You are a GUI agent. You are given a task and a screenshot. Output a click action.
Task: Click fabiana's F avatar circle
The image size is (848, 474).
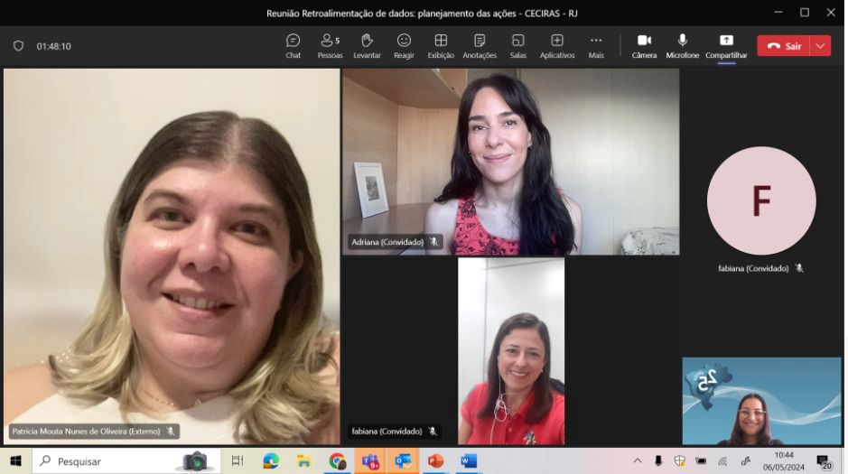(760, 200)
